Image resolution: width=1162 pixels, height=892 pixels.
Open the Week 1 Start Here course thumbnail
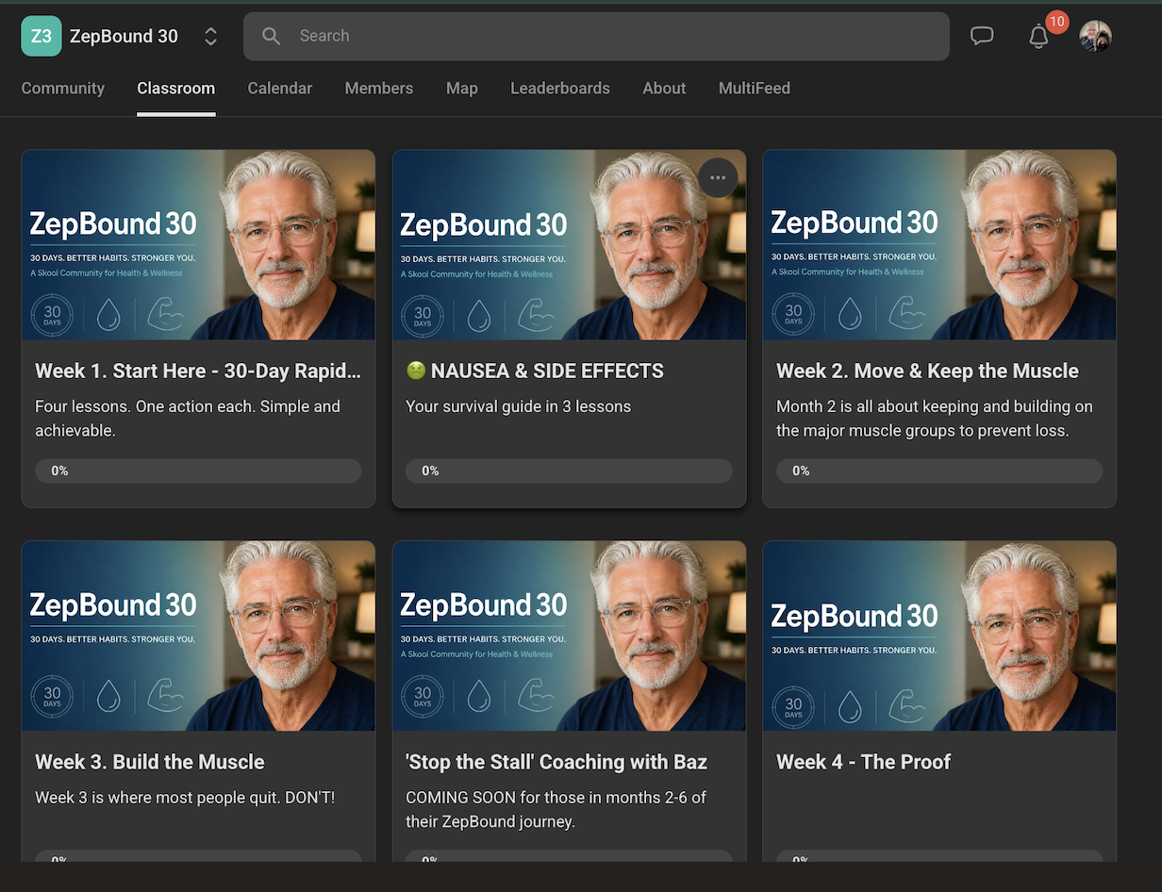click(198, 245)
